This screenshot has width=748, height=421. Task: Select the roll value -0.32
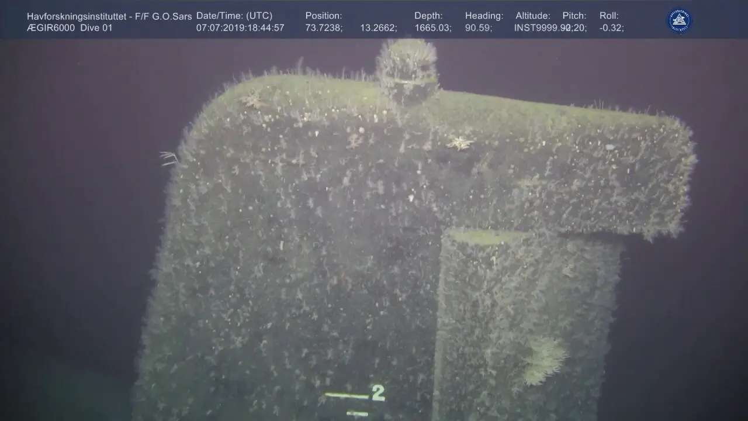611,27
